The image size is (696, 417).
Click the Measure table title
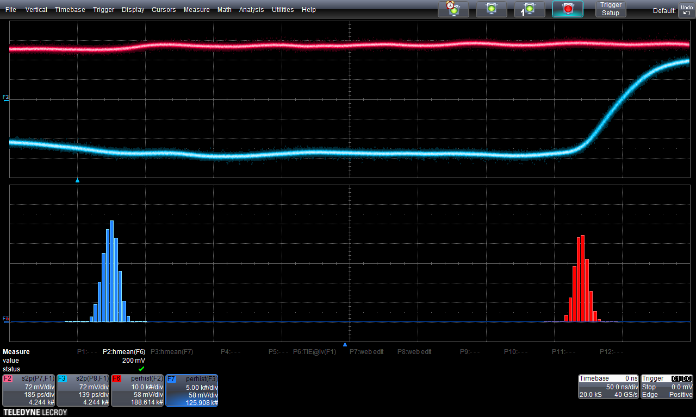coord(16,352)
